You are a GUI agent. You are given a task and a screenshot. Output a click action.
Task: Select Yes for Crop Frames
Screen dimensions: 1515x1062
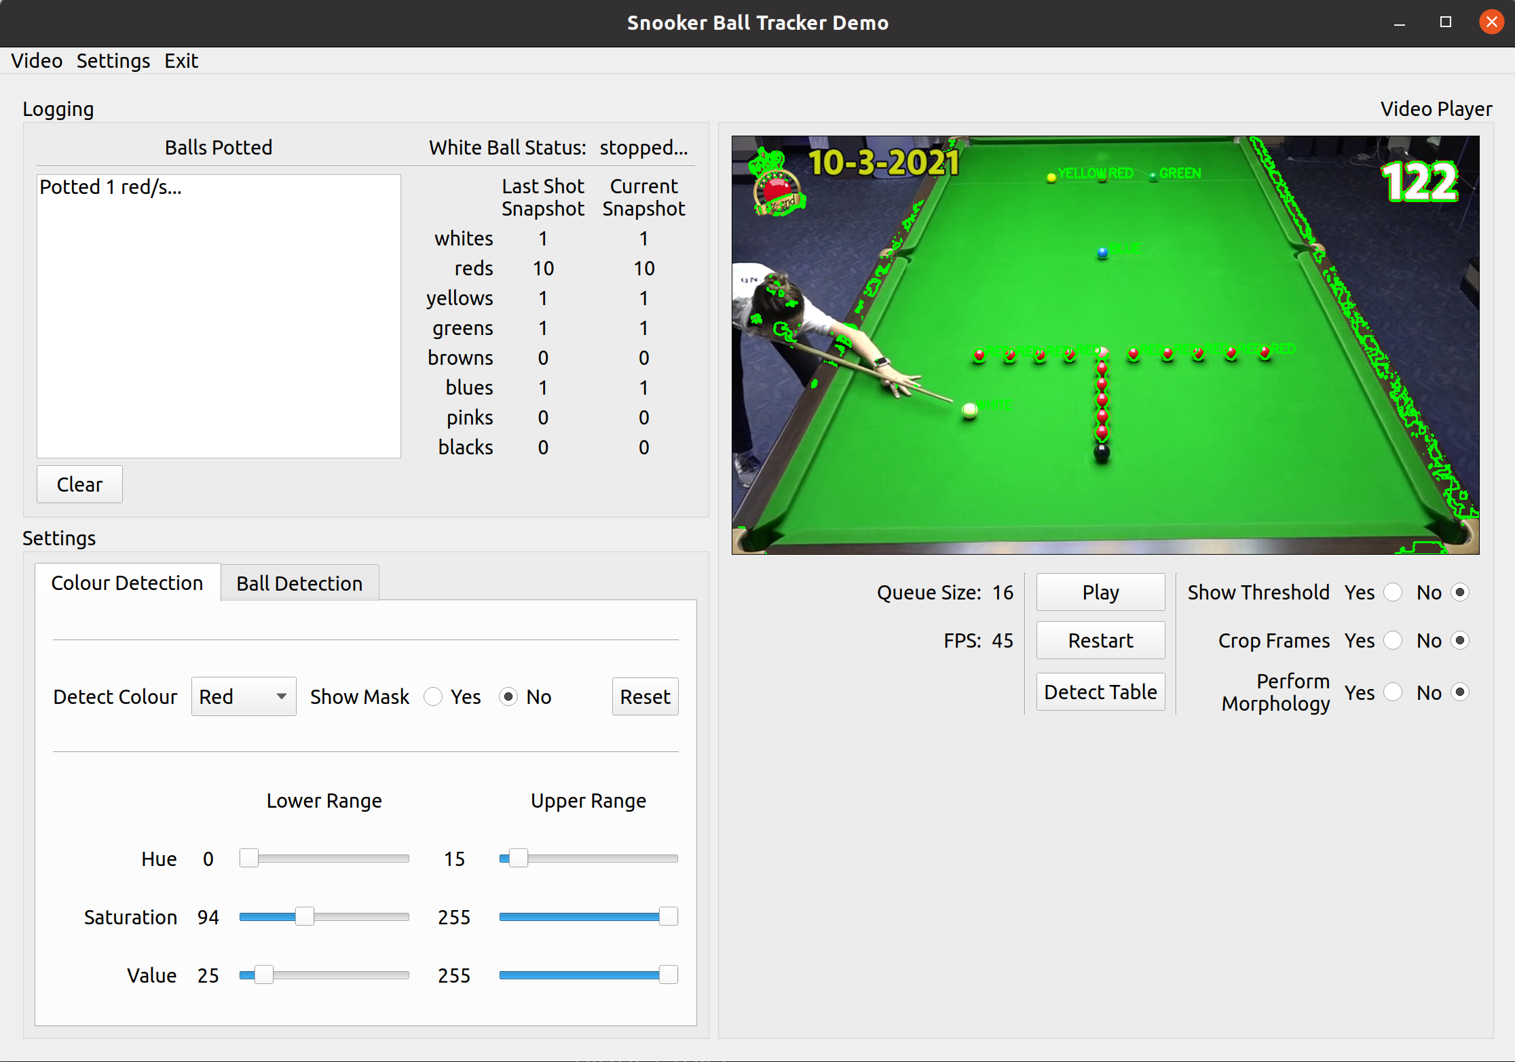1392,640
